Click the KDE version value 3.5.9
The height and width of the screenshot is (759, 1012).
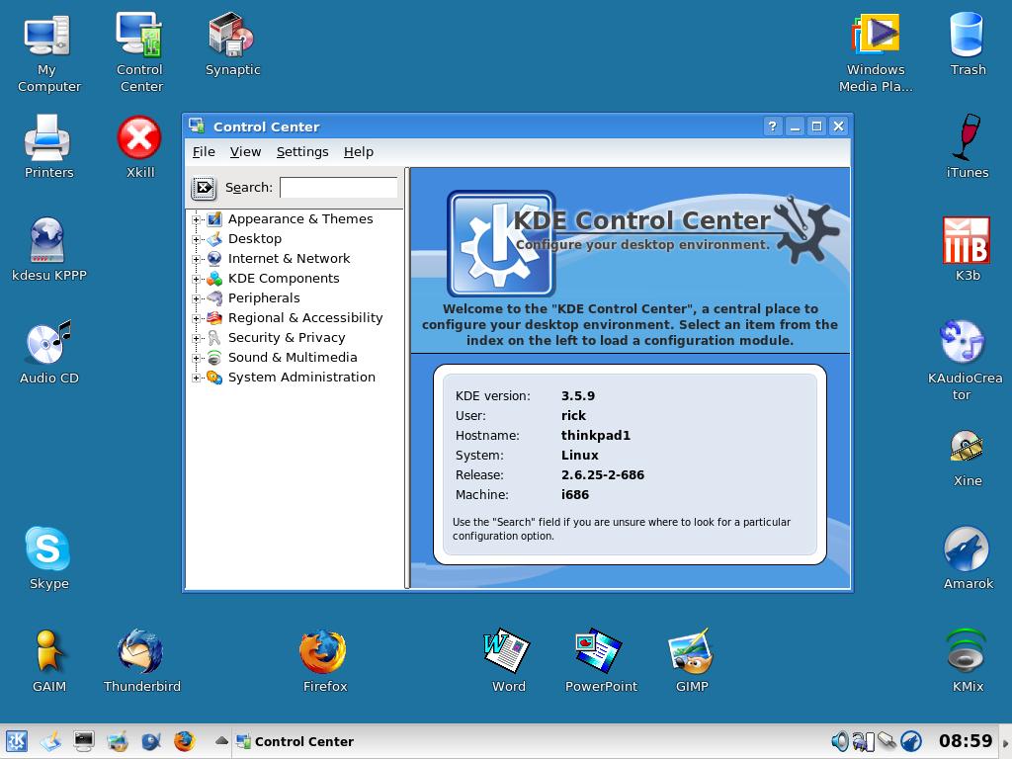coord(577,395)
